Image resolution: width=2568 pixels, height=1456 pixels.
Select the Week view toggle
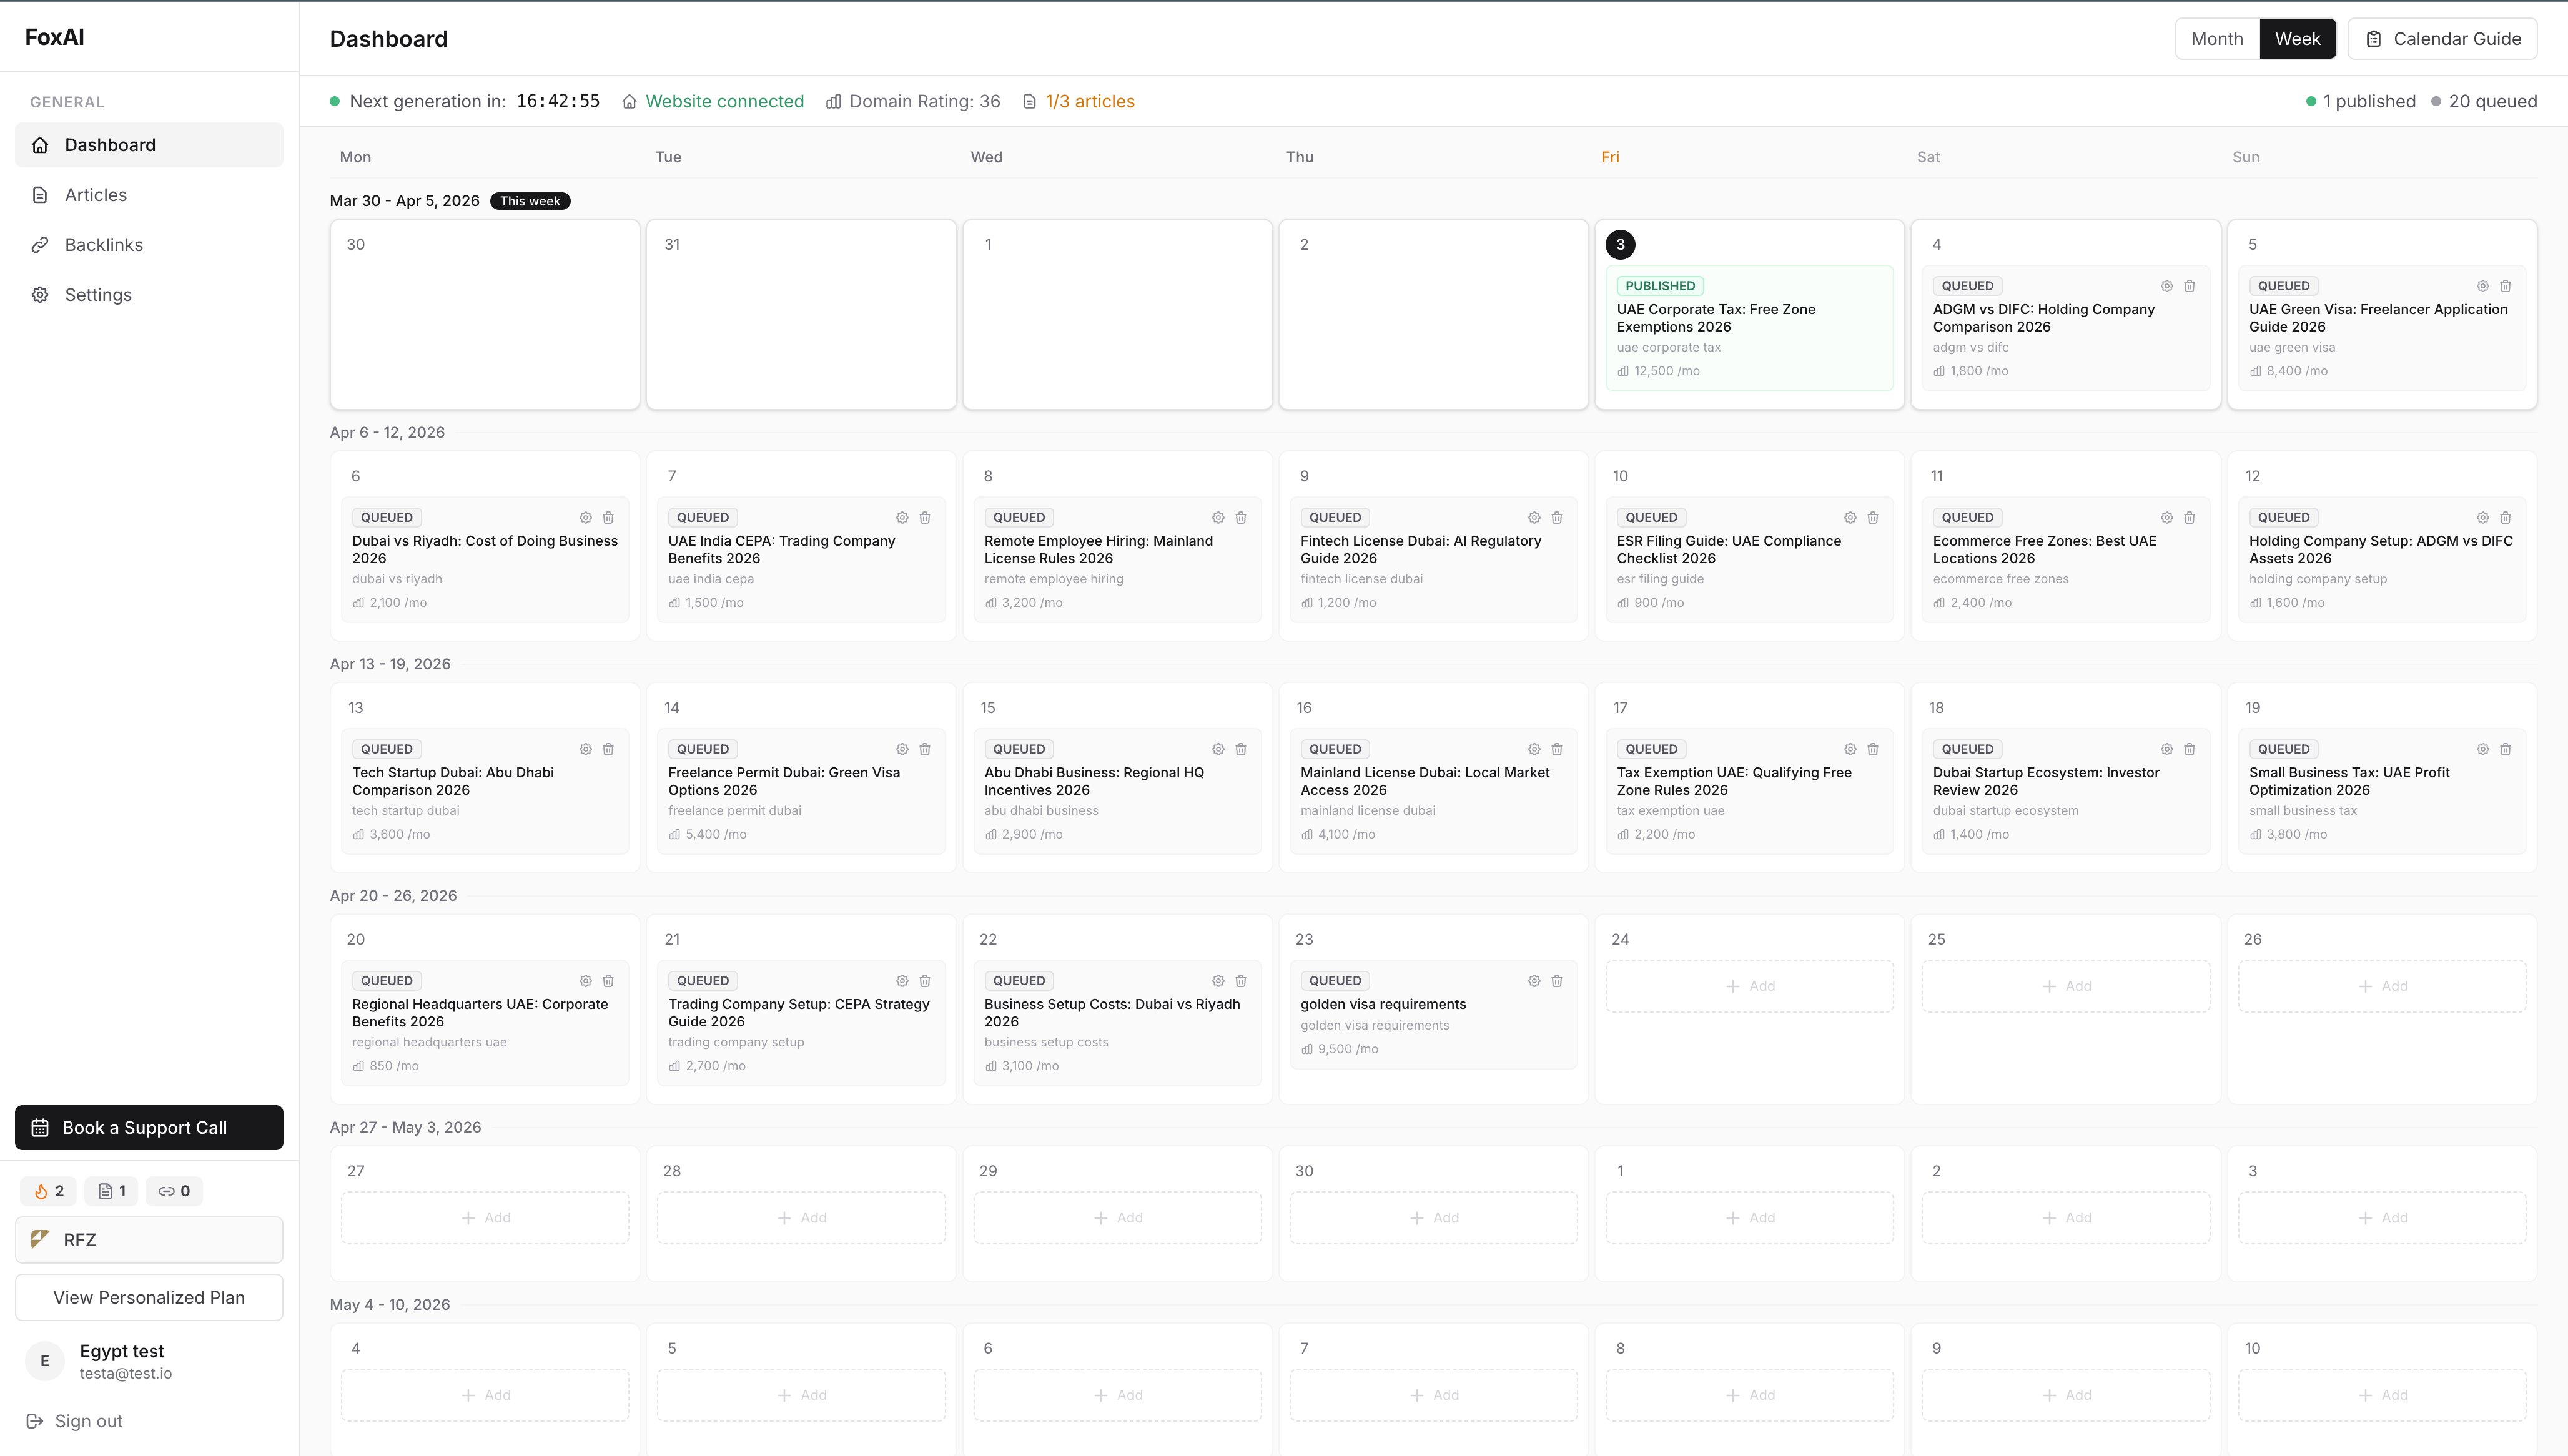(2297, 39)
